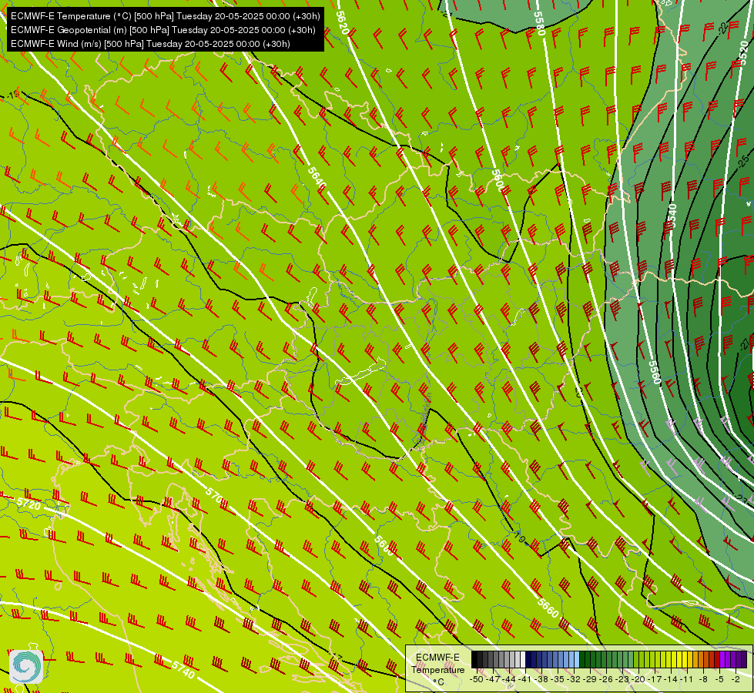Image resolution: width=754 pixels, height=693 pixels.
Task: Click the -22 isotherm label
Action: [722, 28]
